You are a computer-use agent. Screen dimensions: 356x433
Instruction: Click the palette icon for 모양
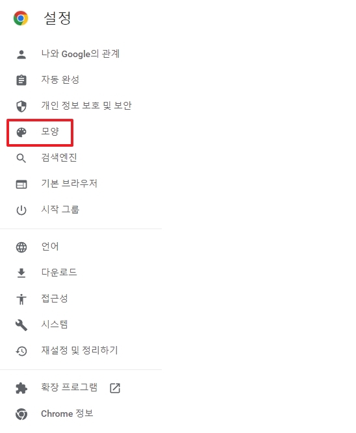[x=21, y=132]
